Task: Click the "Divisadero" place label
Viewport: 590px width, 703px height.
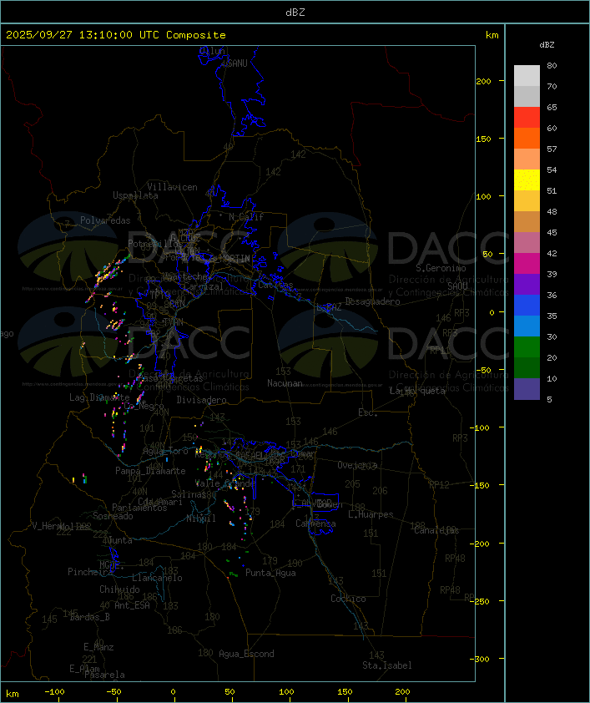Action: point(202,399)
